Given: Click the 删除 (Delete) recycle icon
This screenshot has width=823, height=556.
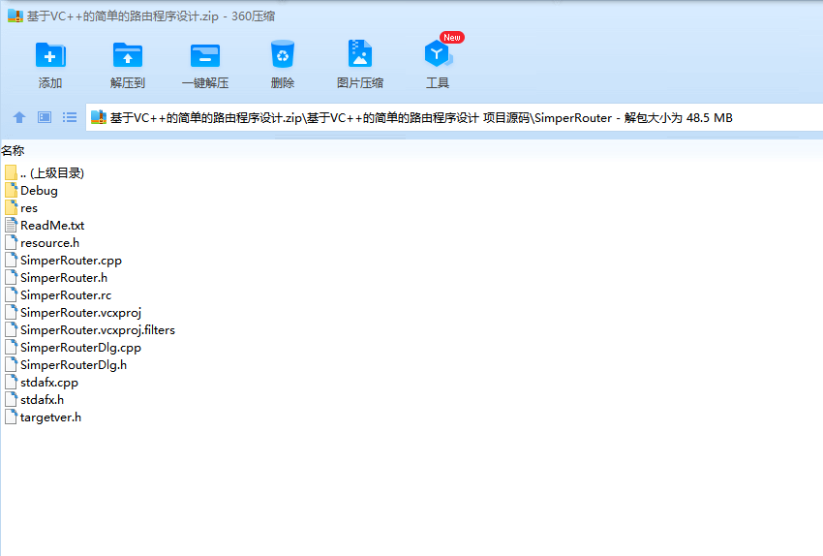Looking at the screenshot, I should tap(283, 54).
